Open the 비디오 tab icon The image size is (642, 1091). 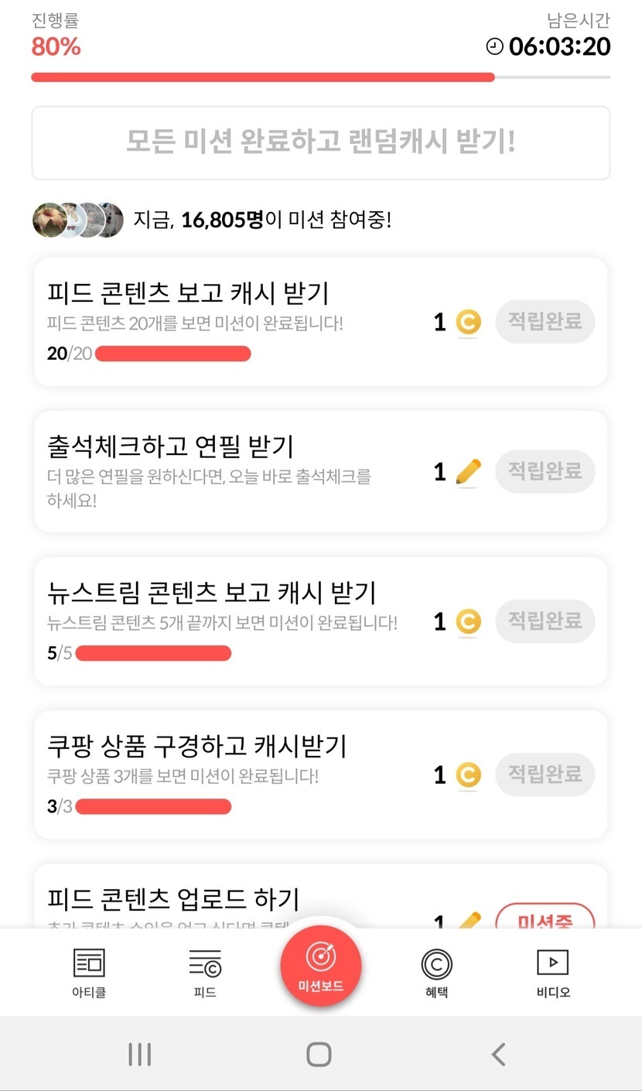tap(552, 963)
